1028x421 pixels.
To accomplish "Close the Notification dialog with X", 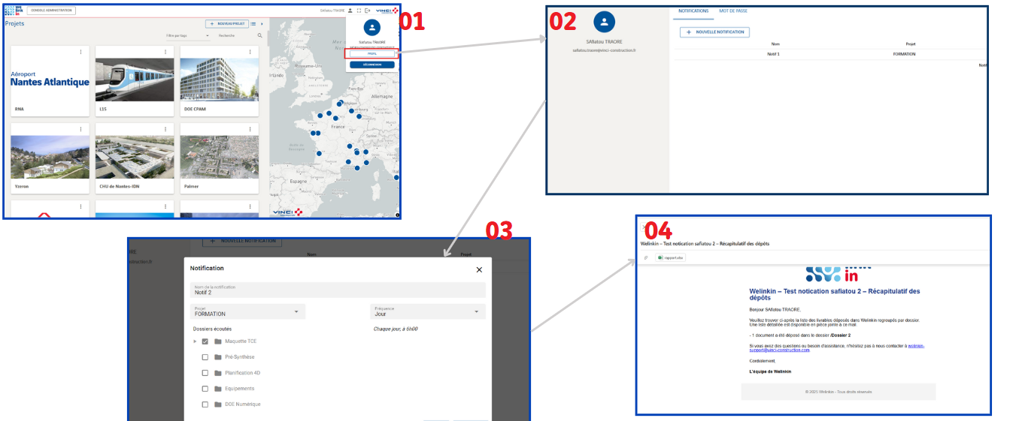I will point(479,269).
